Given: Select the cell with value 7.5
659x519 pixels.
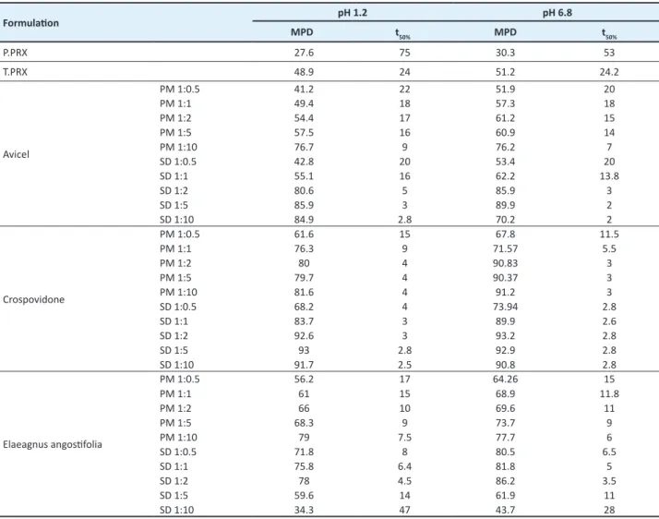Looking at the screenshot, I should pos(404,438).
